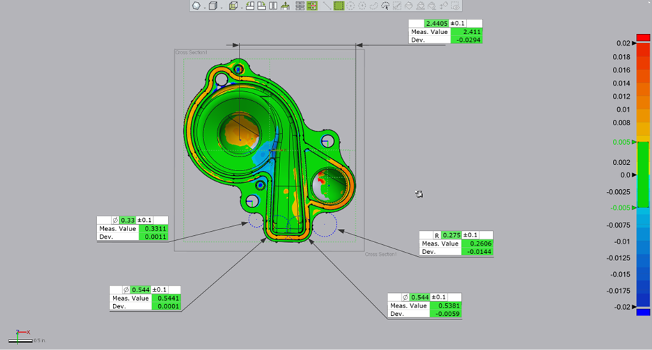Click the normal-to view arrow icon
652x350 pixels.
[285, 6]
